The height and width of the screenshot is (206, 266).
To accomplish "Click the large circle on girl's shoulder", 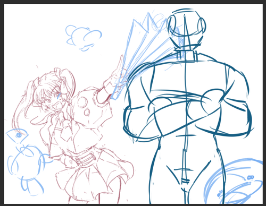I will 82,102.
